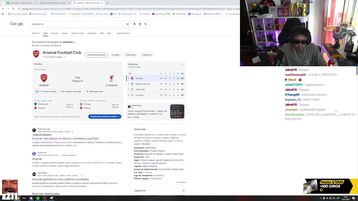Open Sofascore result options menu

pos(76,155)
